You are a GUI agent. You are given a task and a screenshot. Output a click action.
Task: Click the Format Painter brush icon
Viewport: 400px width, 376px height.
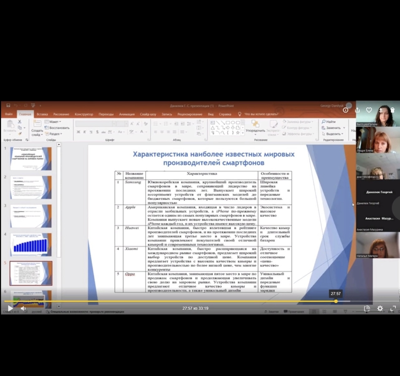20,133
